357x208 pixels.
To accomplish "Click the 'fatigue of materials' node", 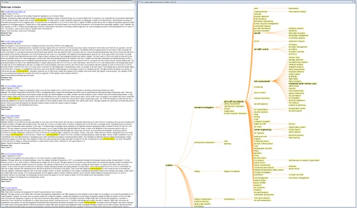I will tap(232, 171).
